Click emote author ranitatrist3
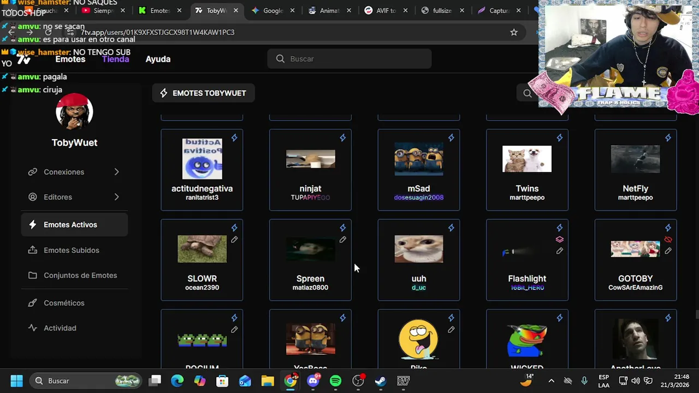 coord(202,198)
